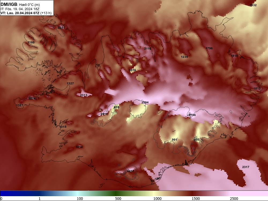
Task: Select the 1814 map value
Action: click(x=79, y=147)
